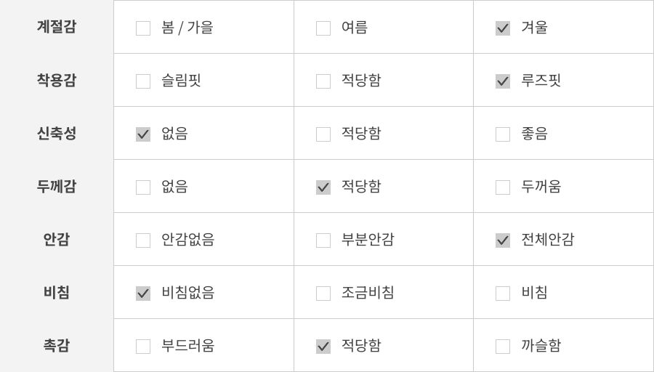Viewport: 654px width, 372px height.
Task: Select the 부분안감 checkbox
Action: 323,240
